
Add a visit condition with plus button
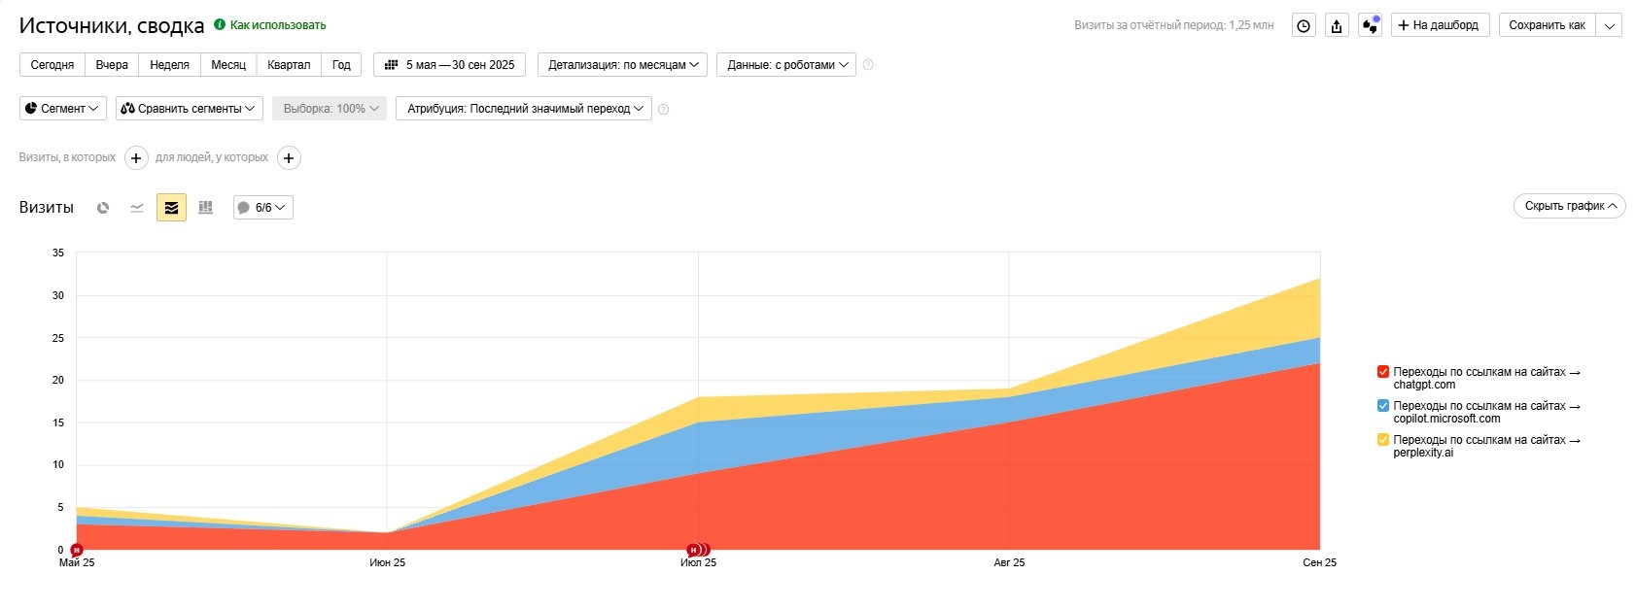(136, 158)
